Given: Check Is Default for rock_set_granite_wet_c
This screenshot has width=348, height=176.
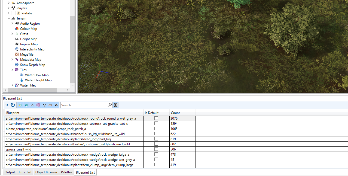Looking at the screenshot, I should pyautogui.click(x=156, y=123).
